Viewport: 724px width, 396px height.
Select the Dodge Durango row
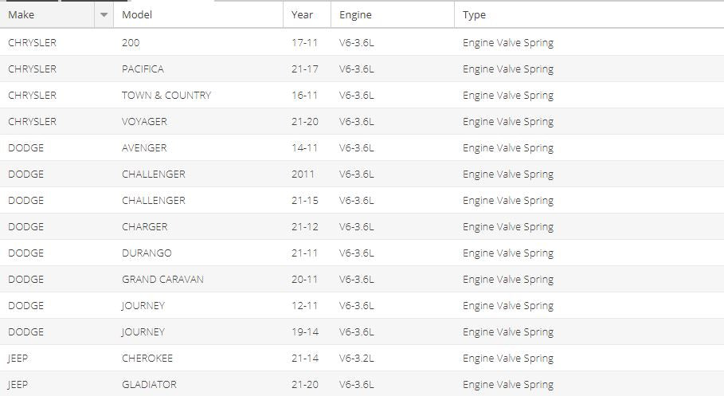[362, 253]
